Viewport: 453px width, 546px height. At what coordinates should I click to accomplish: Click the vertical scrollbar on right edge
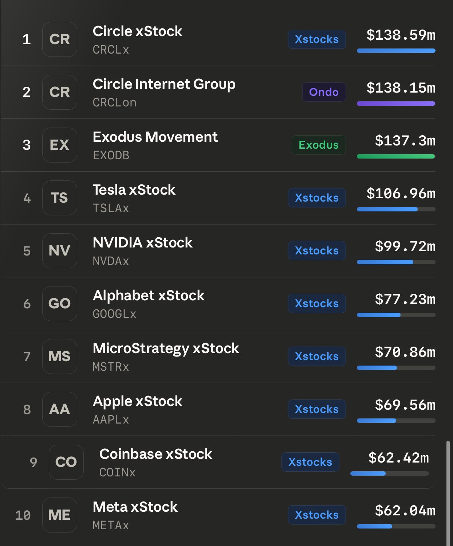tap(448, 492)
